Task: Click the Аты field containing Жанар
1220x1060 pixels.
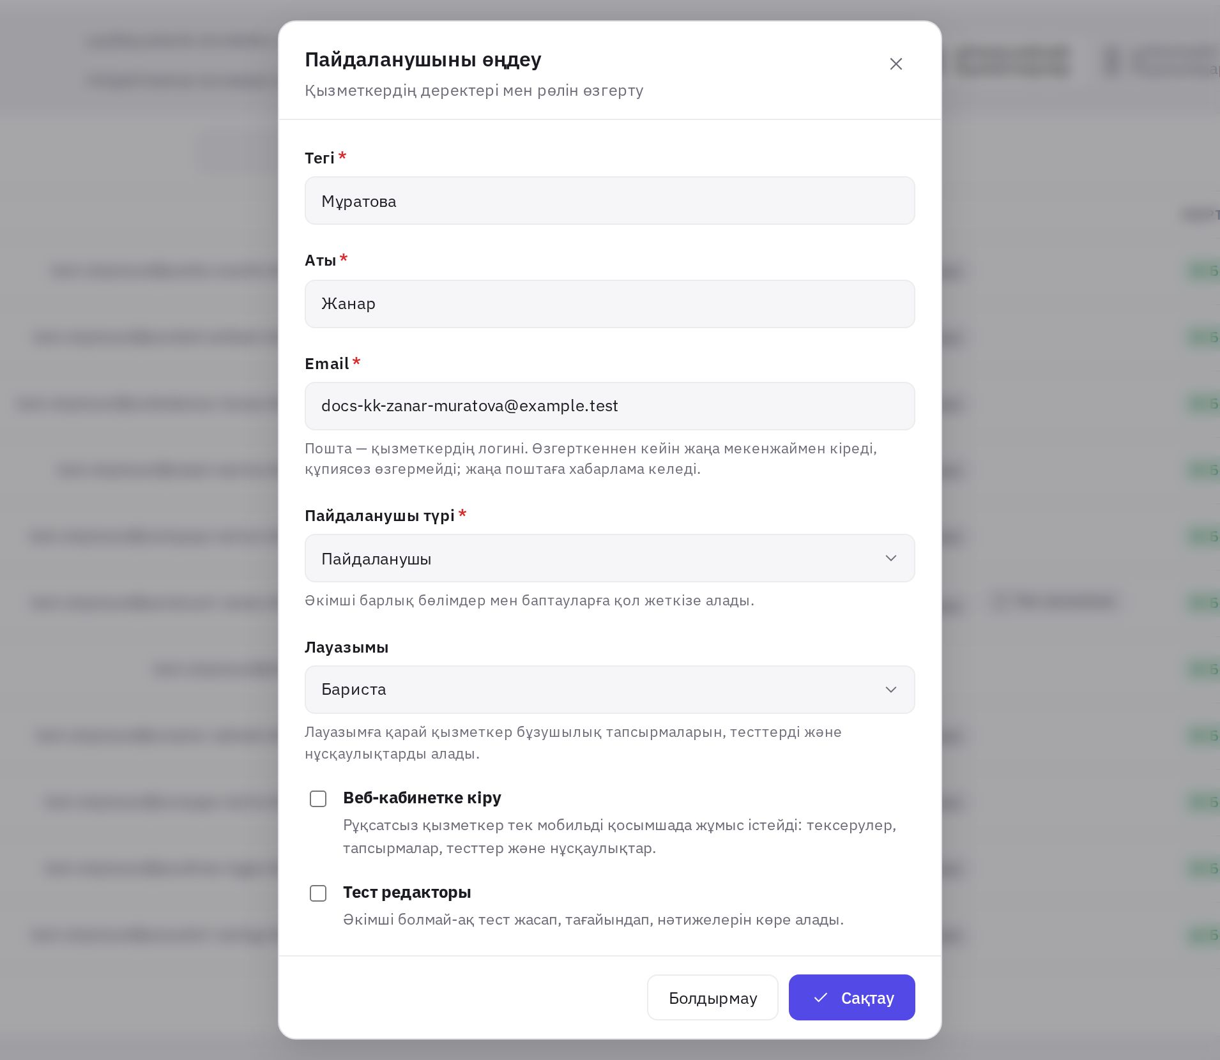Action: coord(609,304)
